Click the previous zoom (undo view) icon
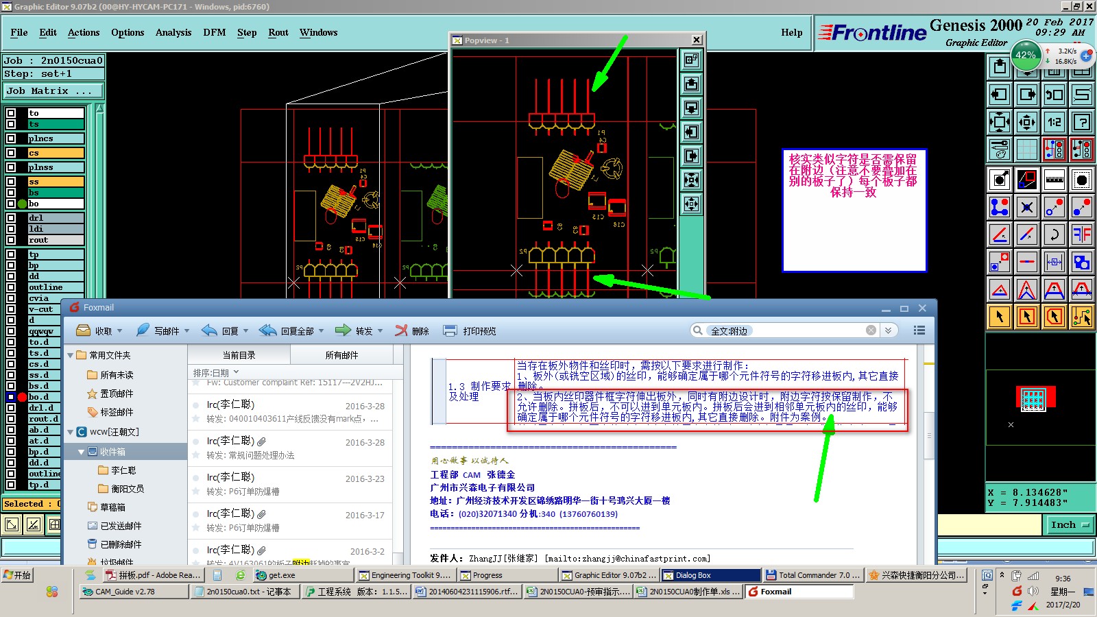 point(1054,95)
